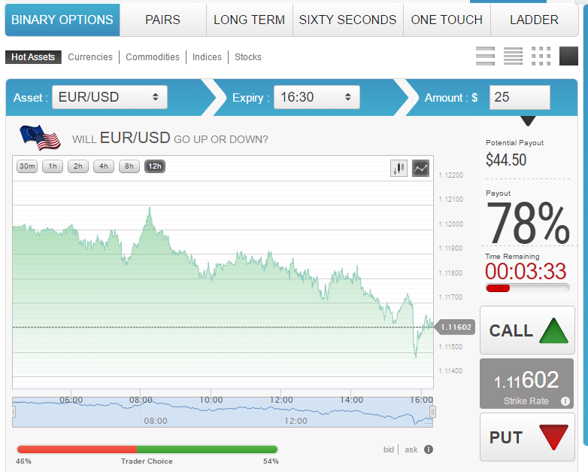588x472 pixels.
Task: Switch to the compact list layout icon
Action: coord(513,56)
